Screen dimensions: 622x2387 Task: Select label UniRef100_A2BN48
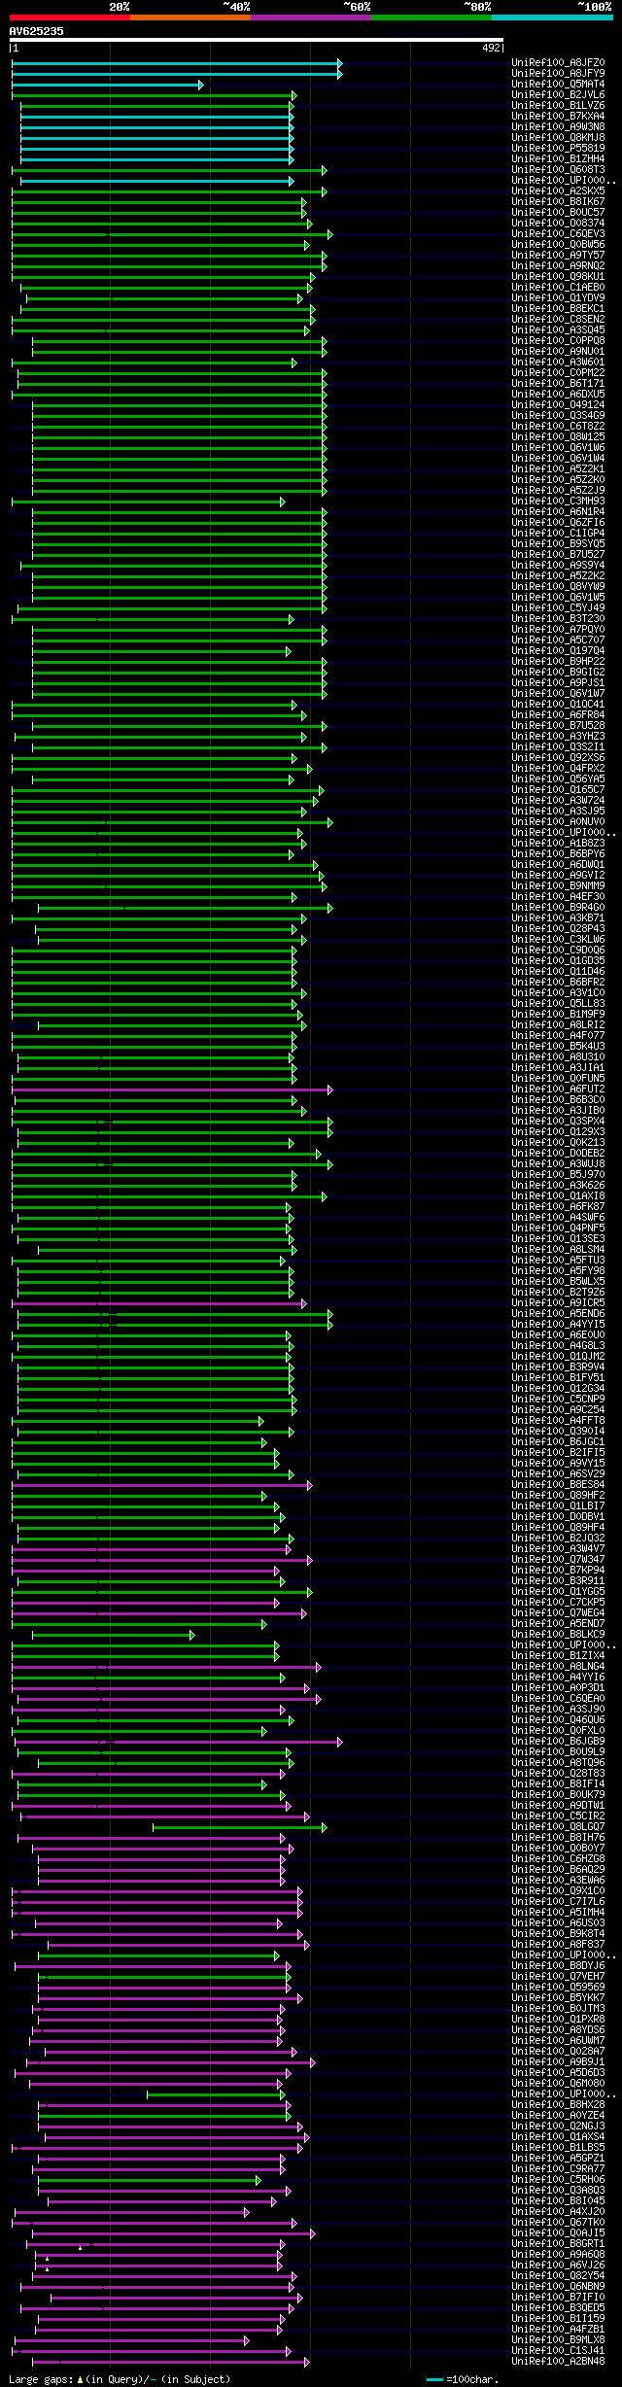pyautogui.click(x=558, y=2362)
